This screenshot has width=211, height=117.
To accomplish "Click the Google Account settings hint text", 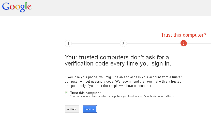I will coord(122,96).
